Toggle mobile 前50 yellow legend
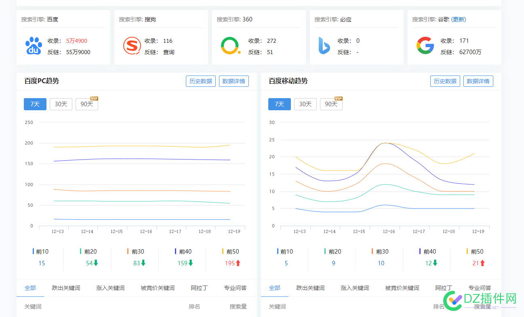 click(x=475, y=252)
